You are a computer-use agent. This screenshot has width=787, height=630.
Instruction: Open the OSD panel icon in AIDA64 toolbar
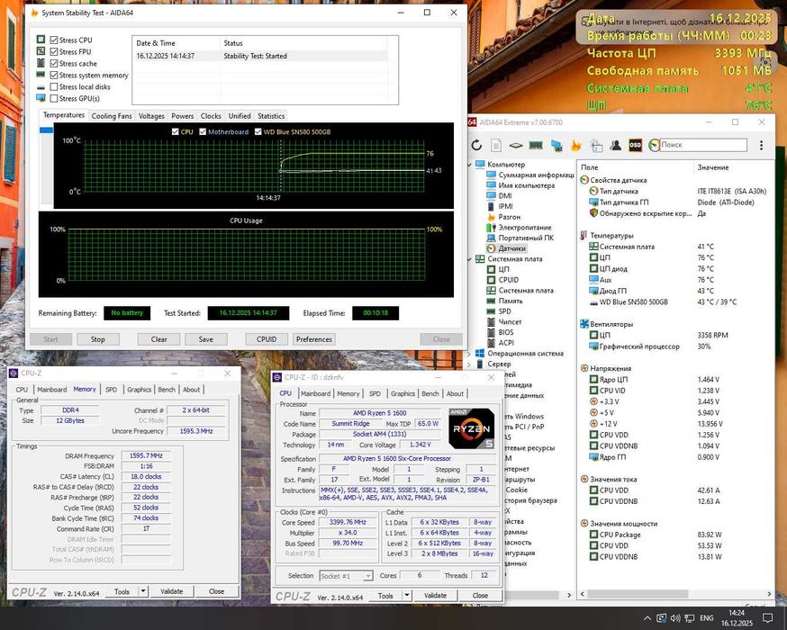pyautogui.click(x=635, y=145)
